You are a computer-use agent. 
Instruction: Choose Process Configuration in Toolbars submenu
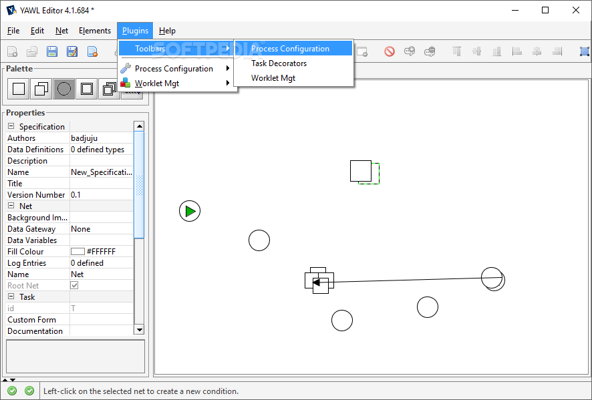294,48
